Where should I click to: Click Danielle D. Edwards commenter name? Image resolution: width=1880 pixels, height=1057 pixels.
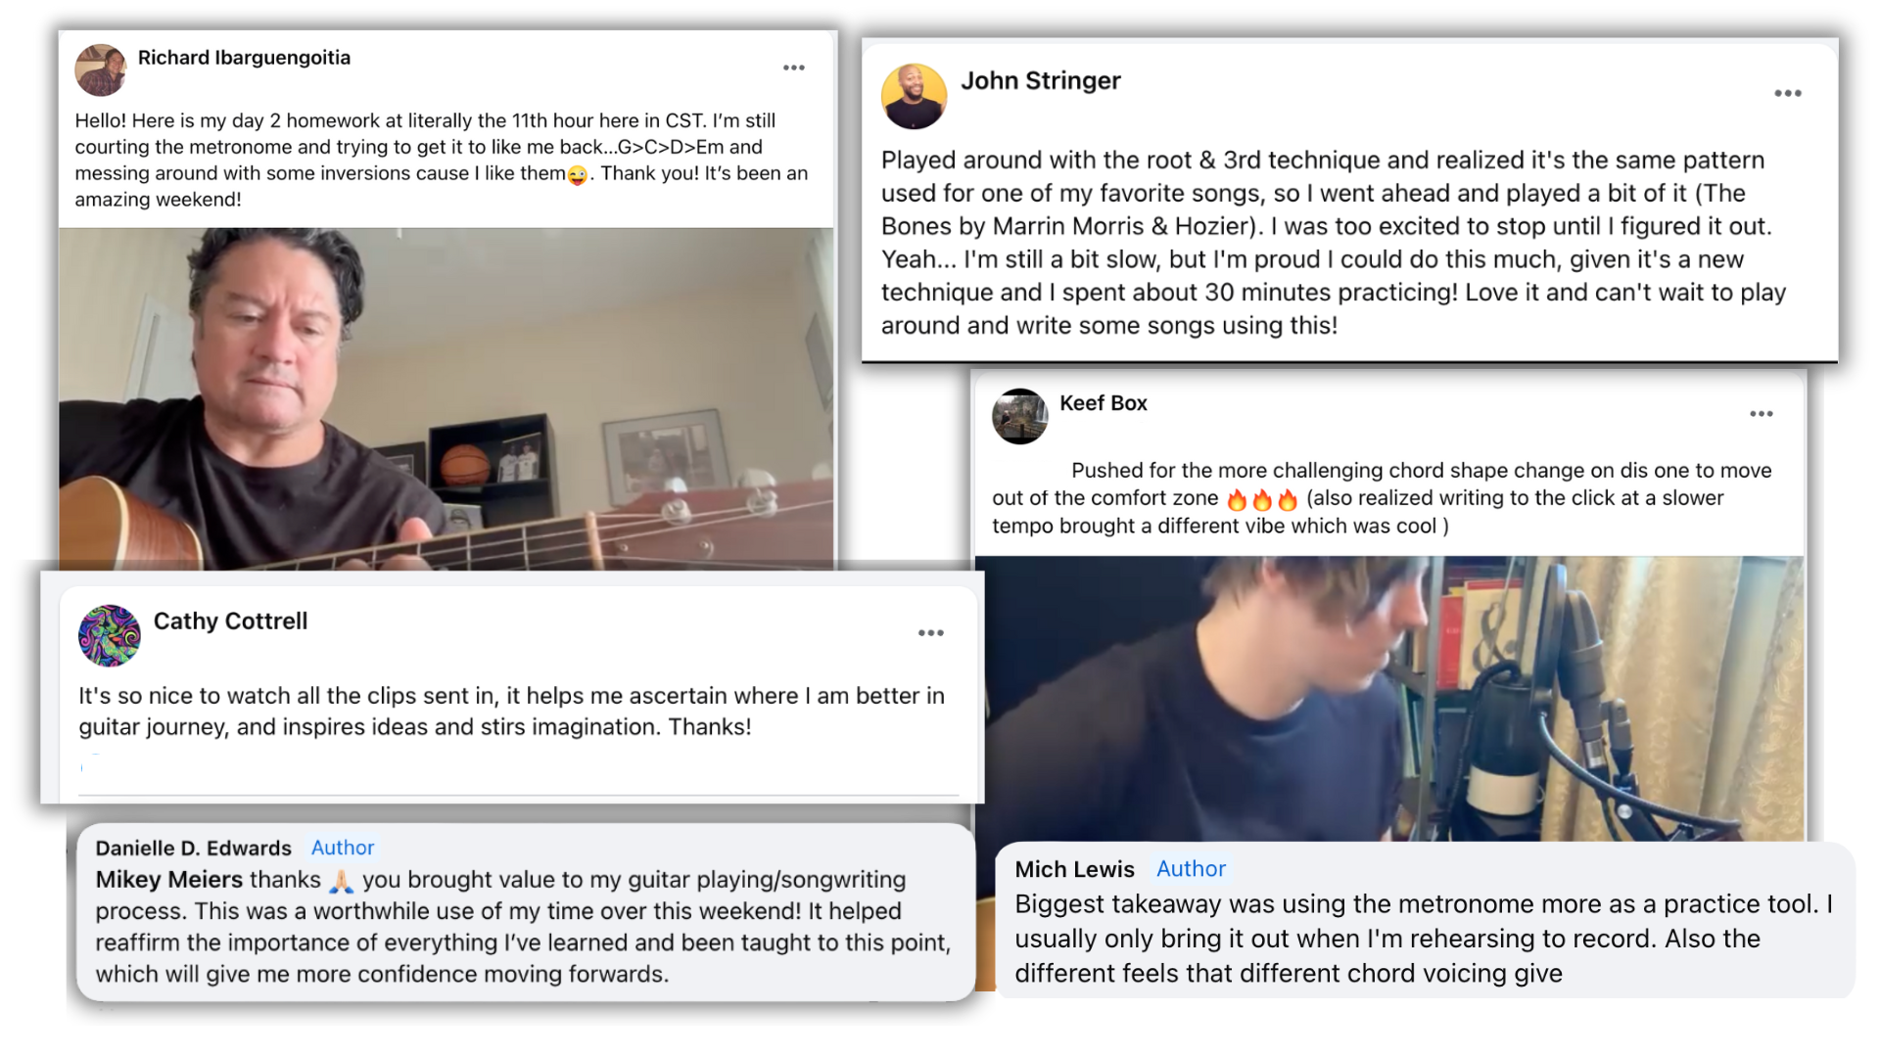(x=194, y=848)
